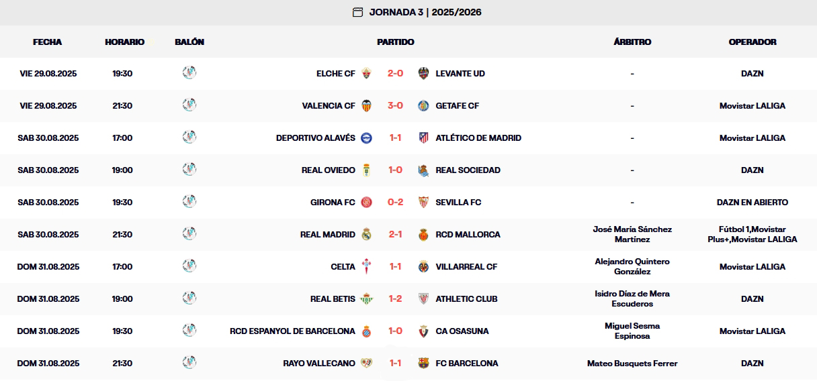The width and height of the screenshot is (817, 381).
Task: Click the Levante UD team crest
Action: pyautogui.click(x=423, y=73)
